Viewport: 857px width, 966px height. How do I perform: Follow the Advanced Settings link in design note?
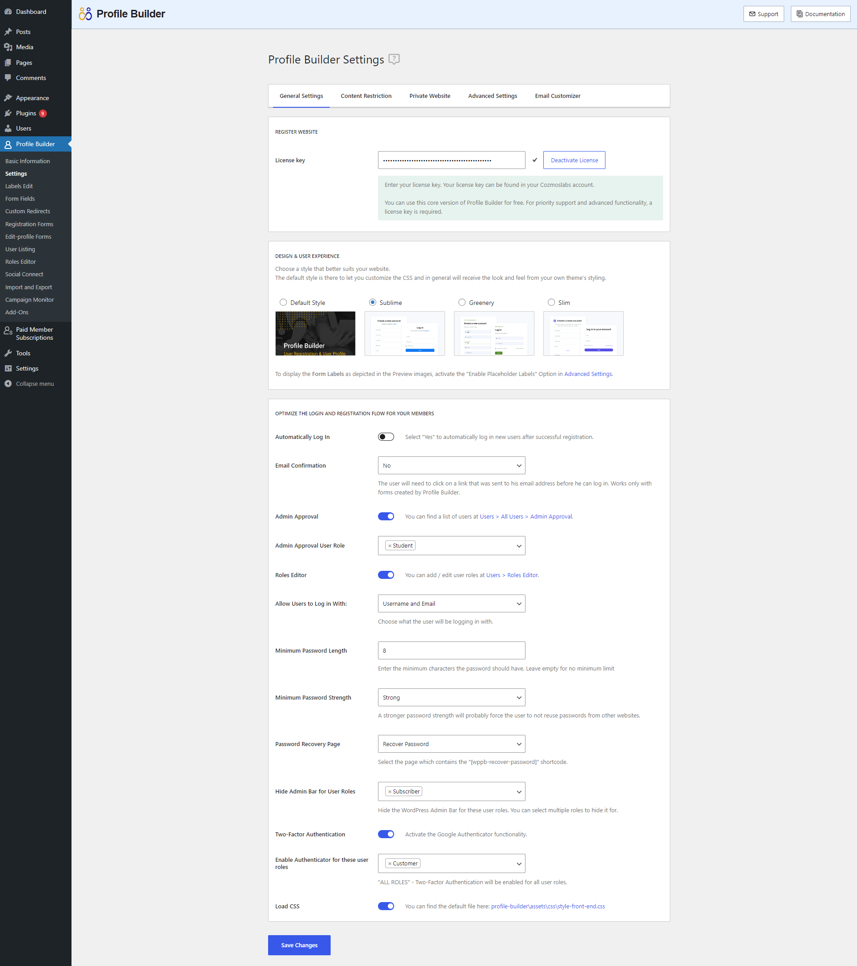pyautogui.click(x=588, y=374)
